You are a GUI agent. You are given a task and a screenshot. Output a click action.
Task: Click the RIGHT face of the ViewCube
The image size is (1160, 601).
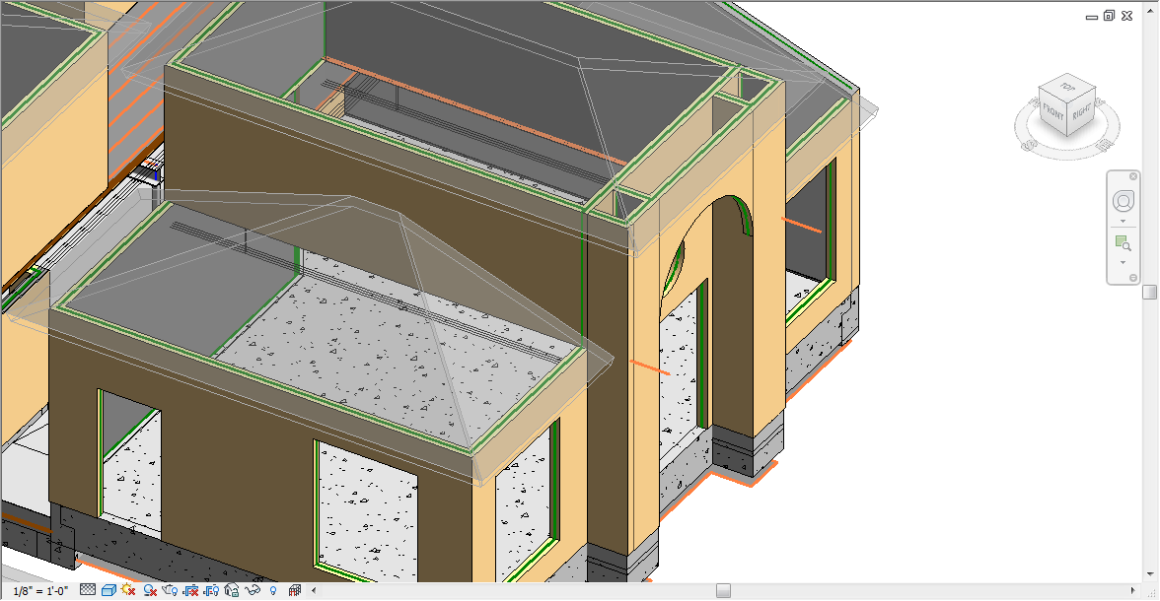point(1081,112)
